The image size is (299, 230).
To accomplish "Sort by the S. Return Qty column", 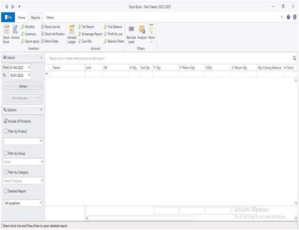I will [x=244, y=68].
